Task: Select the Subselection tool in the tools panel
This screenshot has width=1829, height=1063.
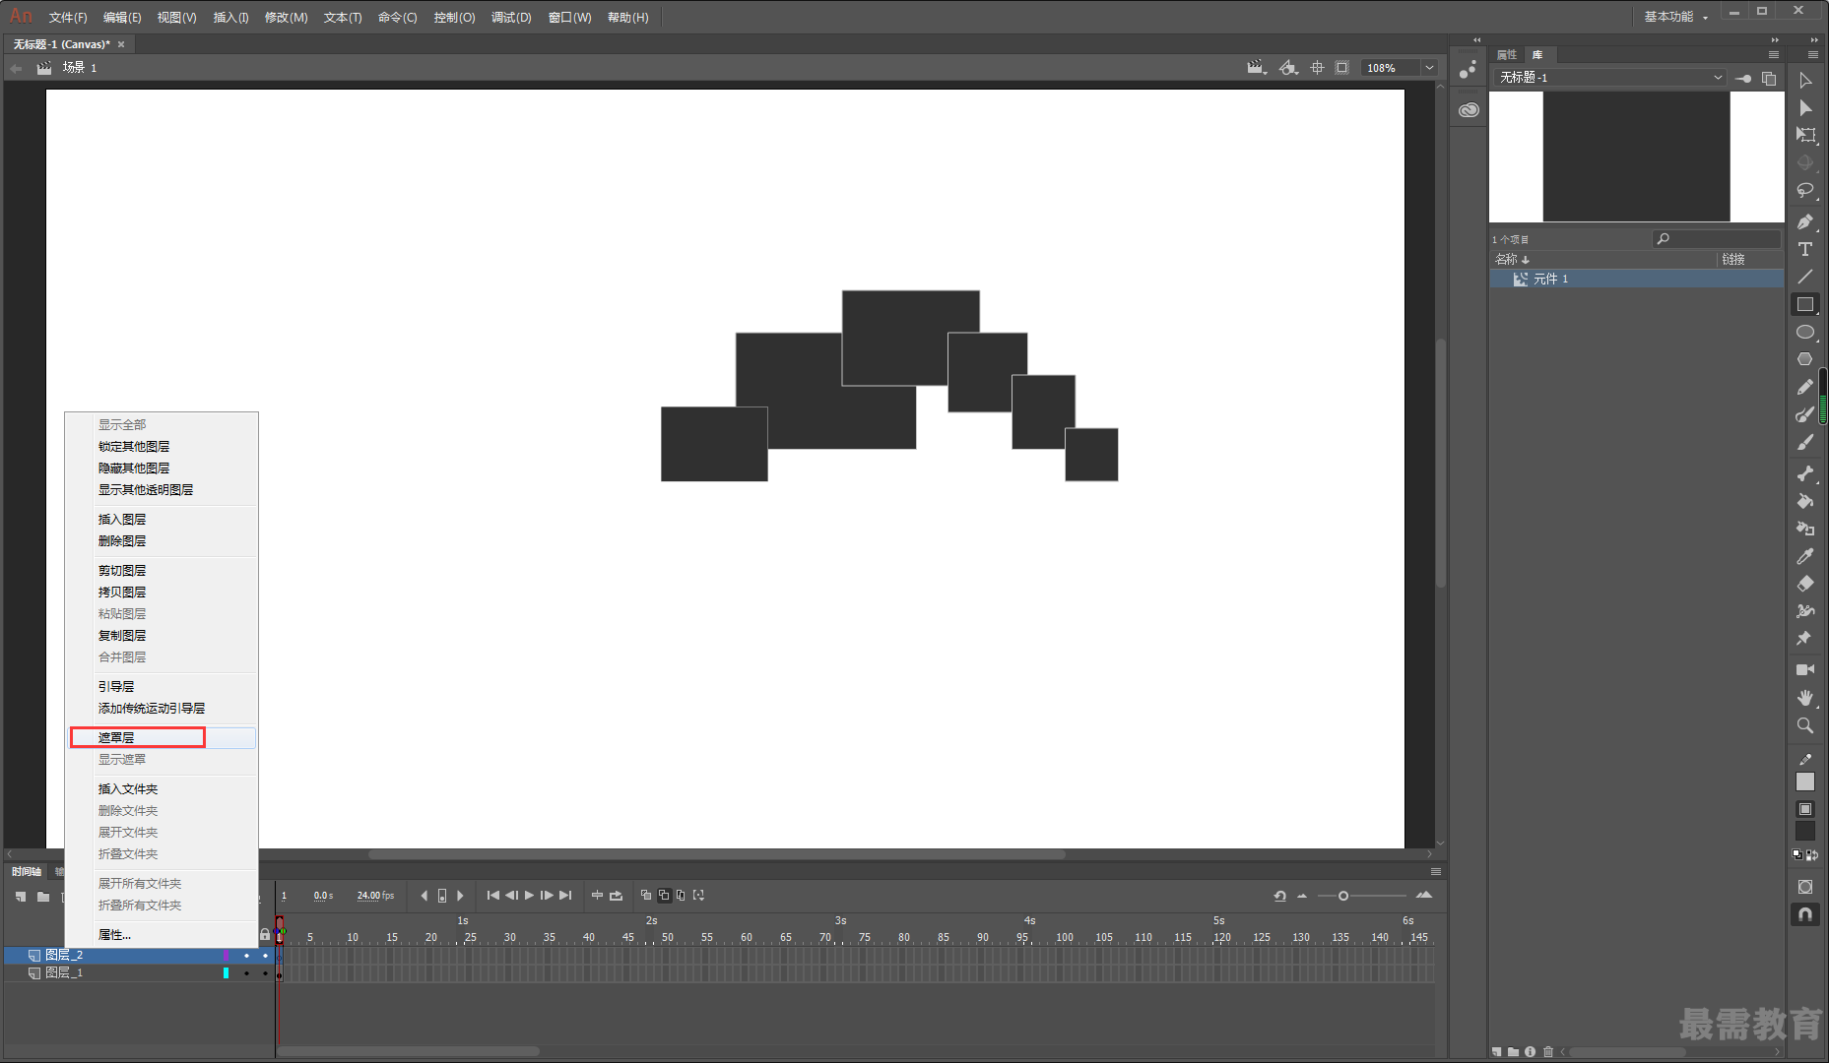Action: point(1805,81)
